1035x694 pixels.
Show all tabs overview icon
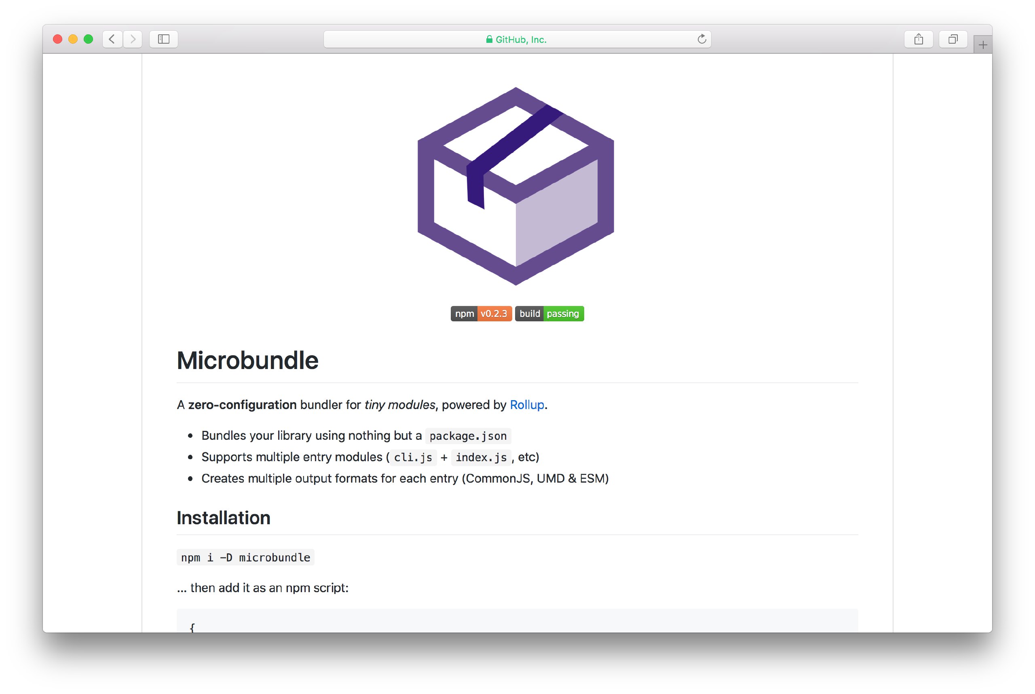[x=953, y=39]
